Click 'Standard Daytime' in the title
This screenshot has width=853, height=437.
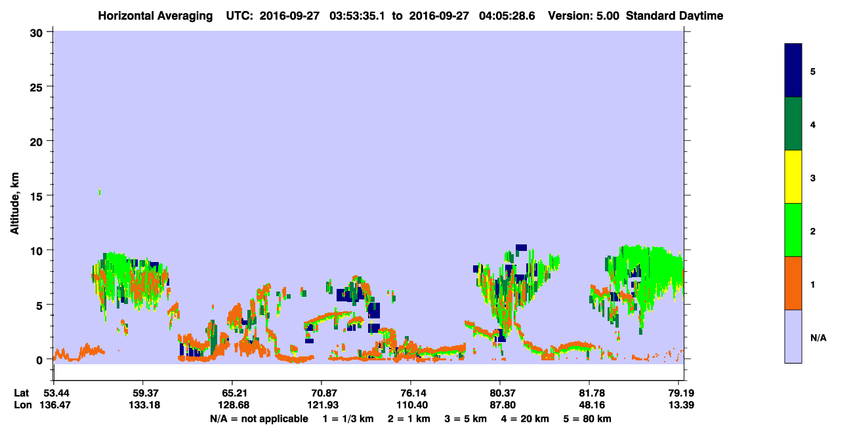[675, 16]
